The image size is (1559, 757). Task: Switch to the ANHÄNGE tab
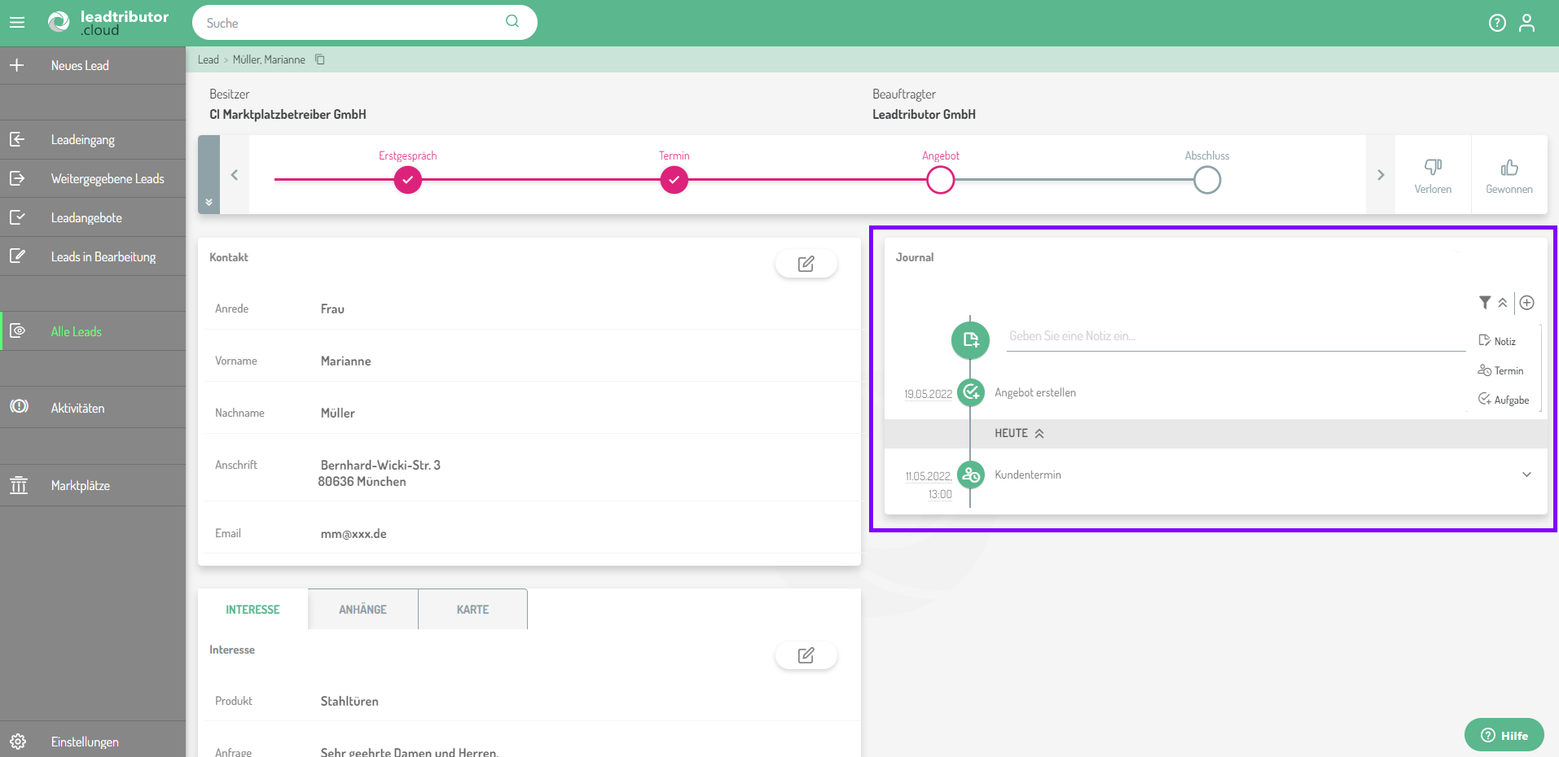pyautogui.click(x=362, y=610)
